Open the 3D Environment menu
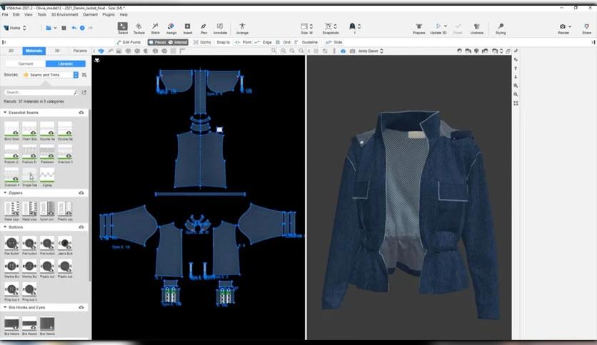 64,14
